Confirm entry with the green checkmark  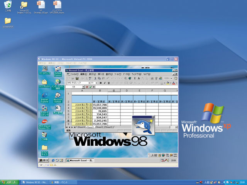(x=90, y=87)
